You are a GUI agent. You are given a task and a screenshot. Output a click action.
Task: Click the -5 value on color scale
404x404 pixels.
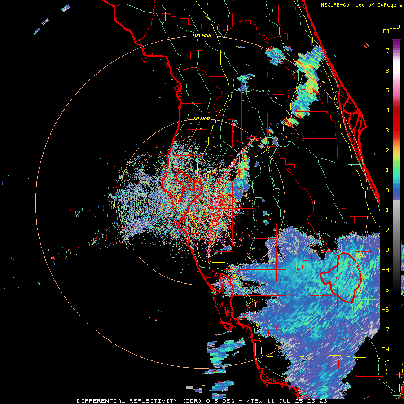tap(386, 290)
